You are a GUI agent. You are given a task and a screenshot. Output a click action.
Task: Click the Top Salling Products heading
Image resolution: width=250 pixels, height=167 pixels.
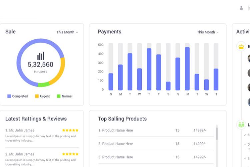coord(122,119)
